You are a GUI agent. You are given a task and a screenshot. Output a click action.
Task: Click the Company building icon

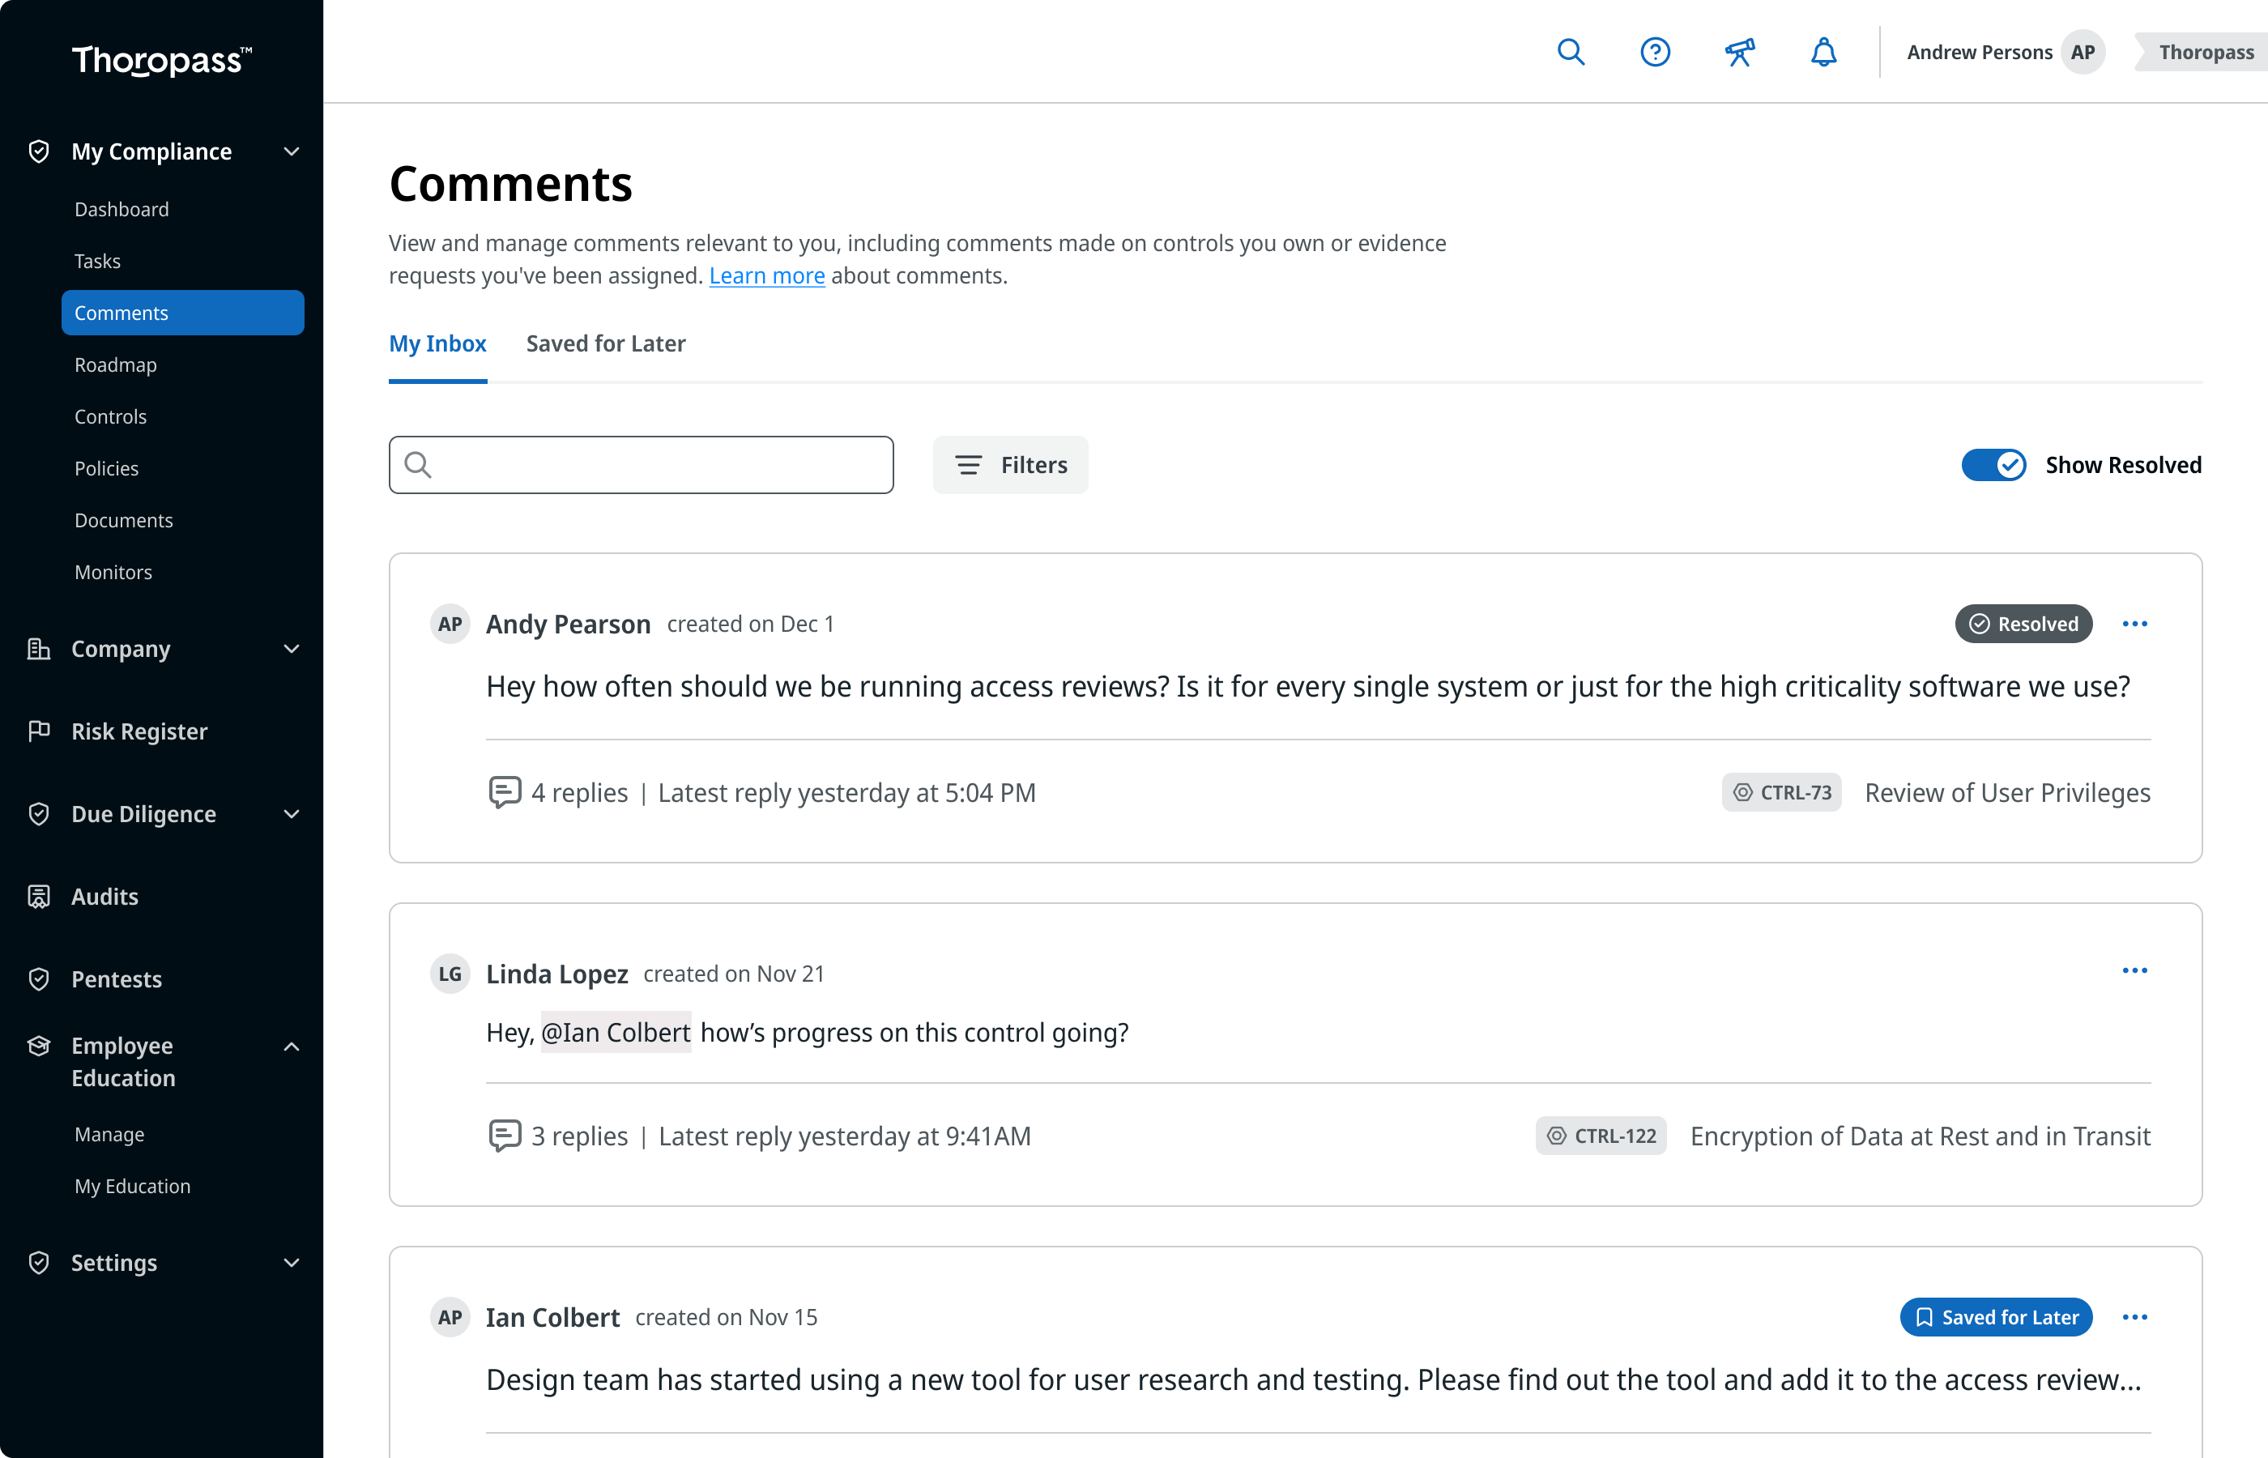[39, 649]
